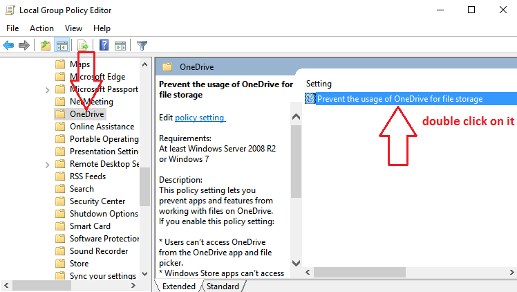
Task: Click settings list scroll left arrow
Action: (308, 272)
